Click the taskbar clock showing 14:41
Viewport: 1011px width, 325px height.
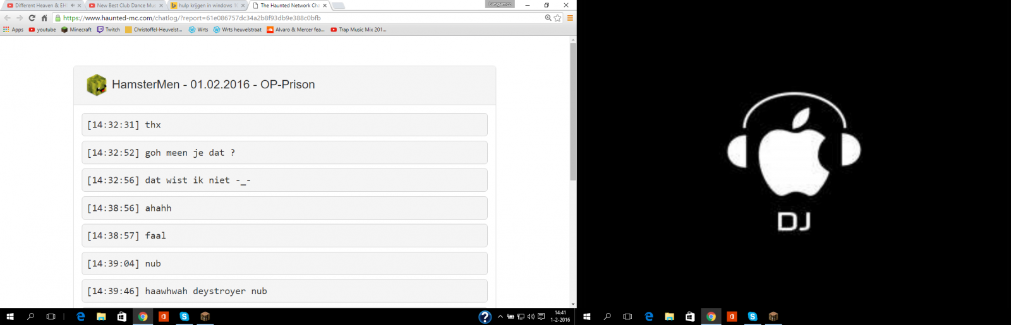(x=560, y=317)
